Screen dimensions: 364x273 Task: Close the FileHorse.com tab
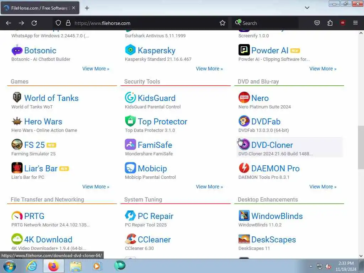point(74,8)
